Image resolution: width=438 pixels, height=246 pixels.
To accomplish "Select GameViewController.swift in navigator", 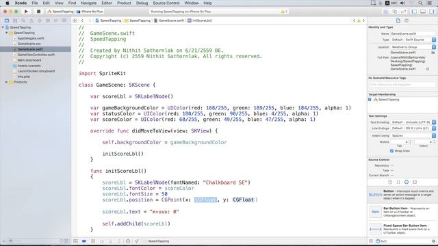I will pos(36,55).
